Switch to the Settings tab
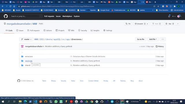 pos(108,30)
